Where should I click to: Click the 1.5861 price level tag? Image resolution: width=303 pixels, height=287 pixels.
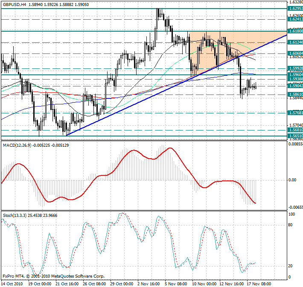pos(295,94)
